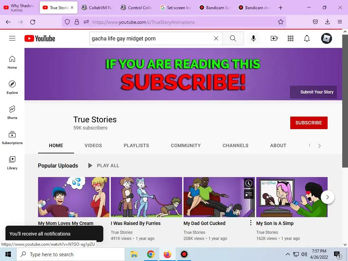Advance Popular Uploads carousel right arrow
This screenshot has width=348, height=261.
[328, 197]
